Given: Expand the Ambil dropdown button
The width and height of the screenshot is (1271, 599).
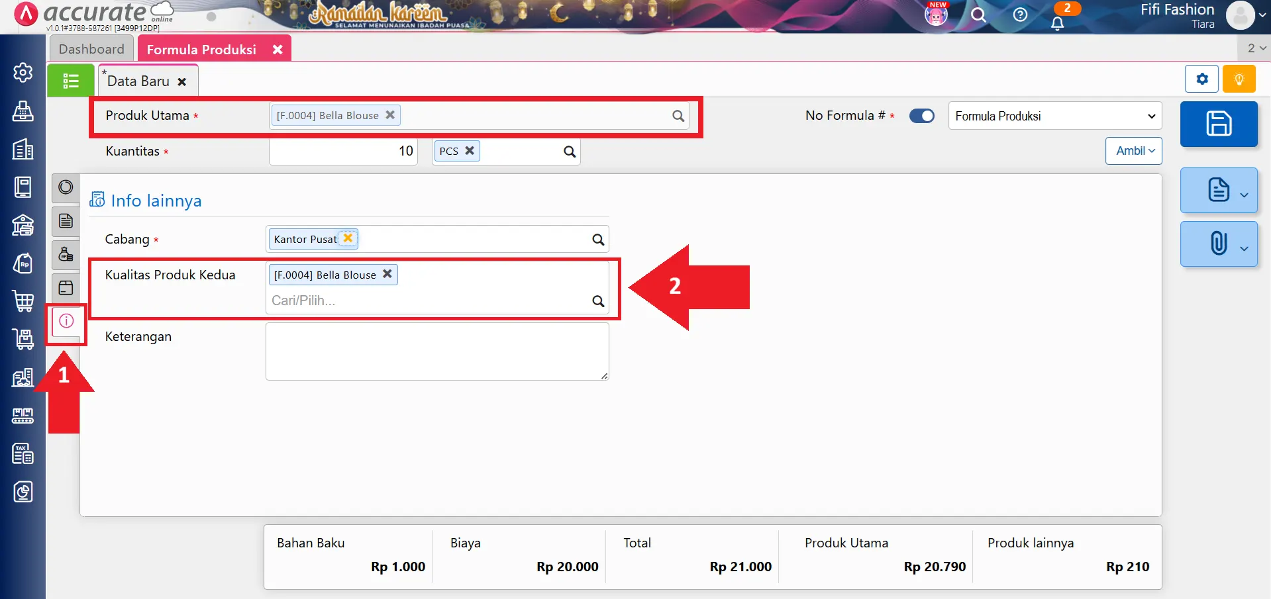Looking at the screenshot, I should 1133,151.
